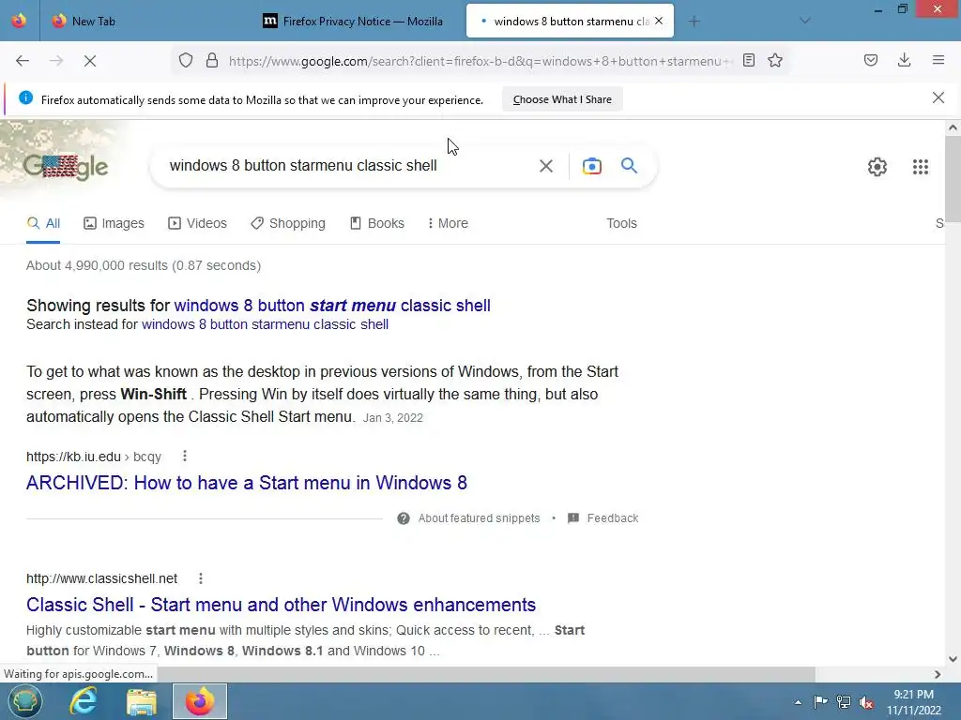Search instead for 'starmenu classic shell' link

[265, 324]
